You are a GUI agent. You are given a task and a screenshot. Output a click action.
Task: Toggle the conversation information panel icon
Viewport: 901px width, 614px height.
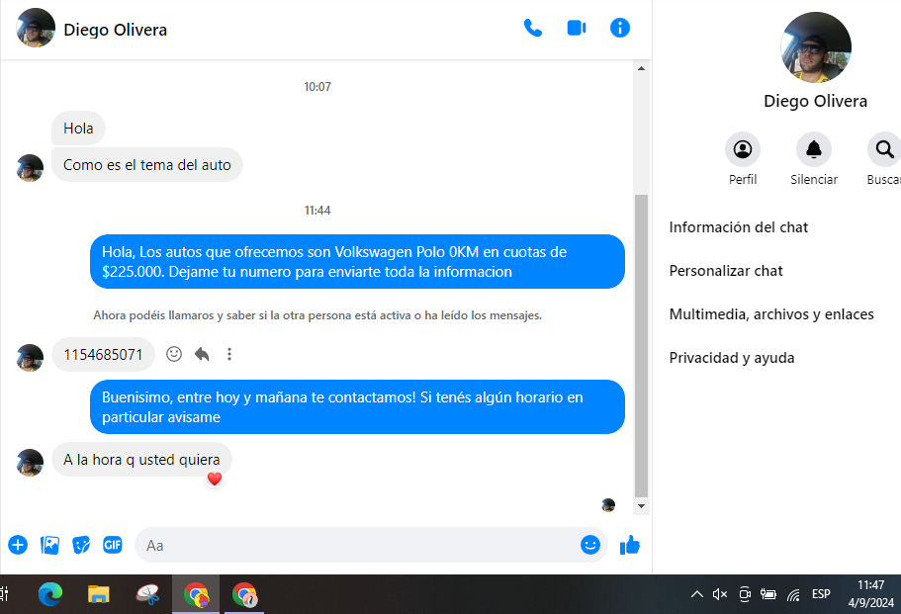click(619, 28)
